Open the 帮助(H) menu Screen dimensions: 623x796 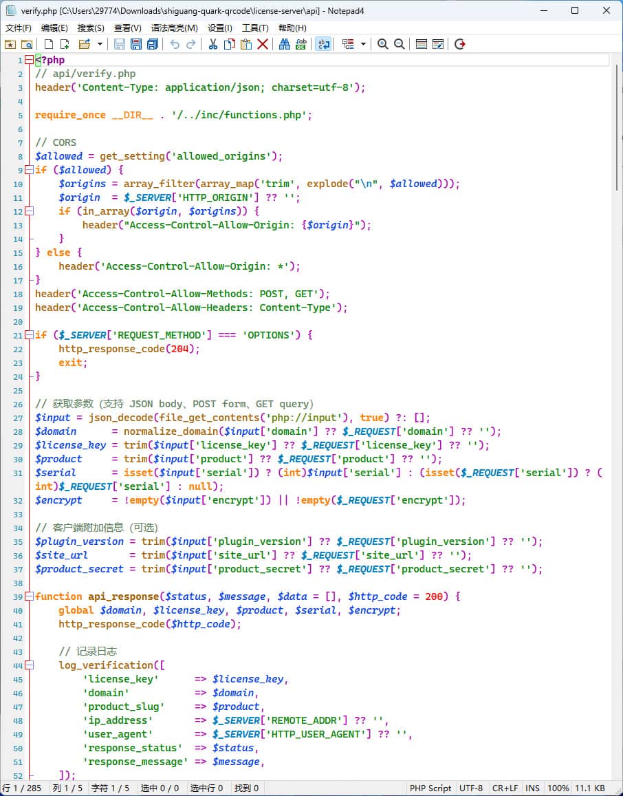[292, 28]
